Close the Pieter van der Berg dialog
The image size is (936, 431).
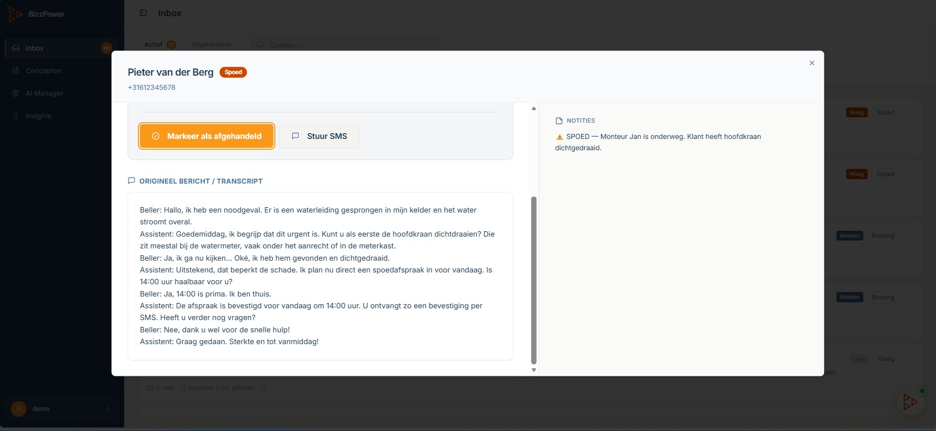(812, 63)
